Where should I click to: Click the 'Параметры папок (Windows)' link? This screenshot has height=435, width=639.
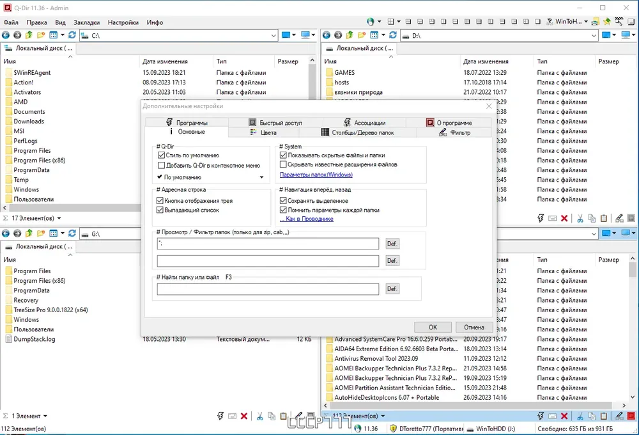coord(316,175)
